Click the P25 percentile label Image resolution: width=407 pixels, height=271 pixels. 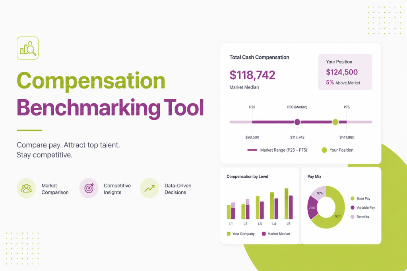pos(252,107)
